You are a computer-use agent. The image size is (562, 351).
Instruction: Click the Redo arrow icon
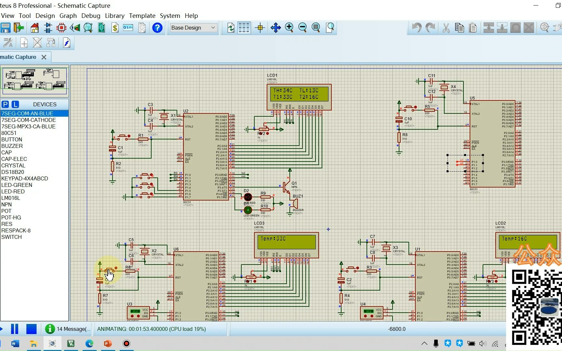coord(430,28)
